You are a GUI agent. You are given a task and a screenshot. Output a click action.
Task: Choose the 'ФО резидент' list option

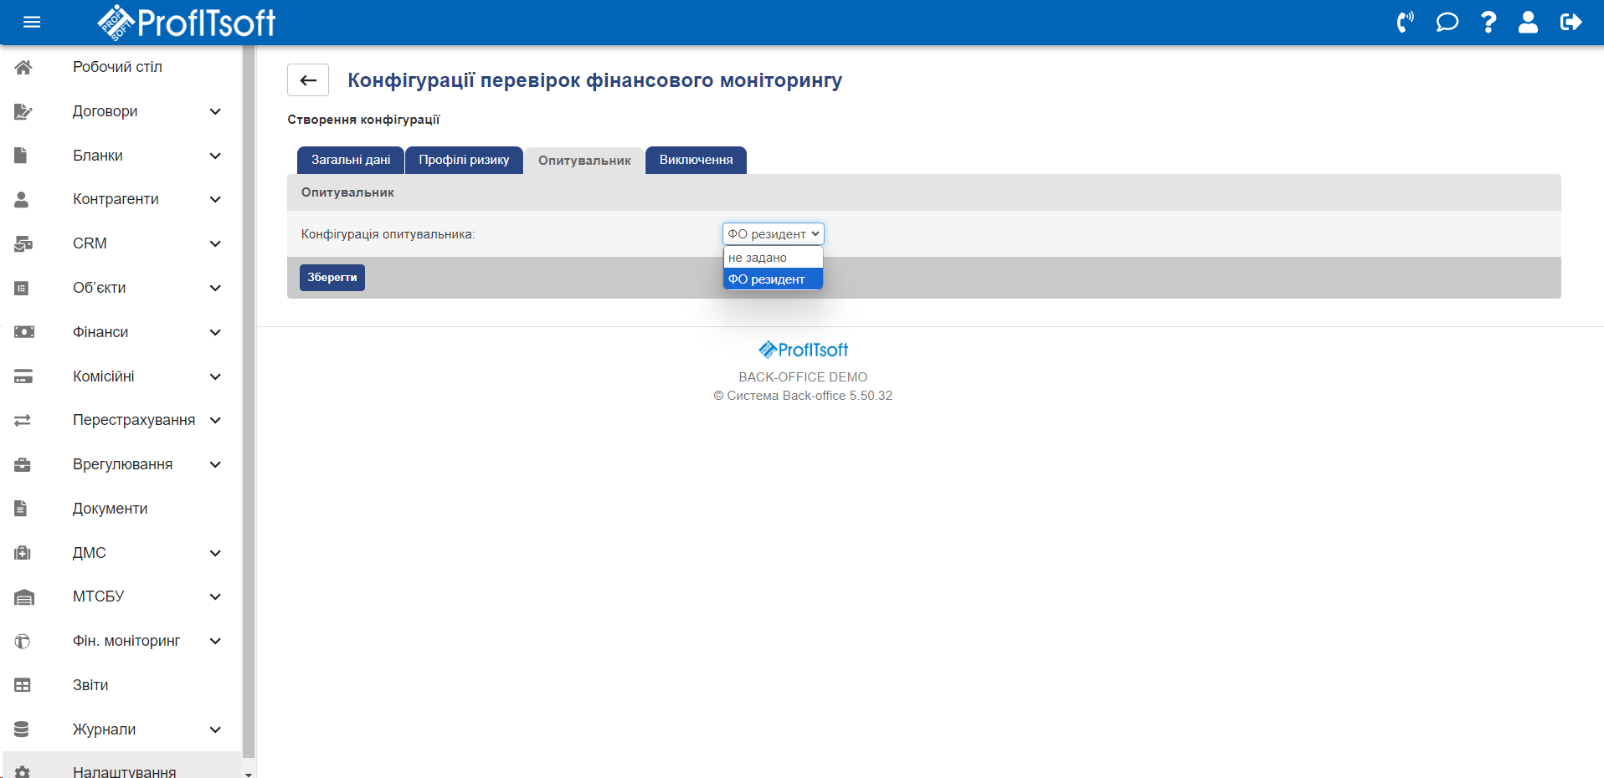click(772, 279)
